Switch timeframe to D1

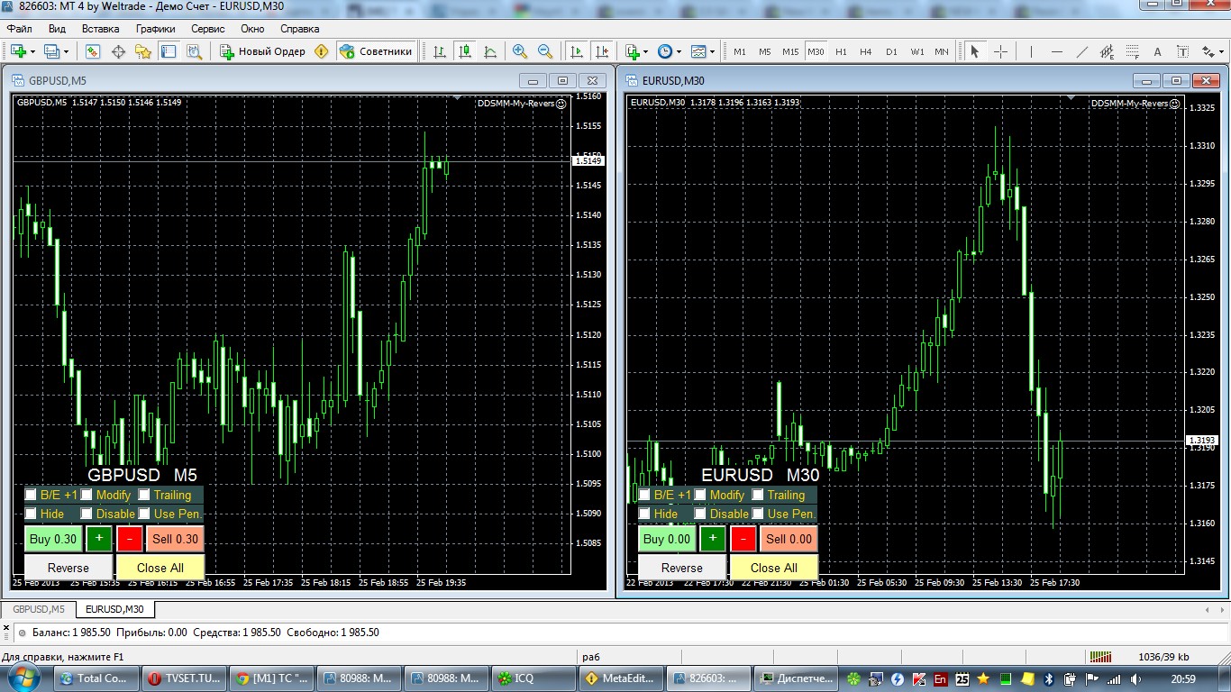[891, 51]
